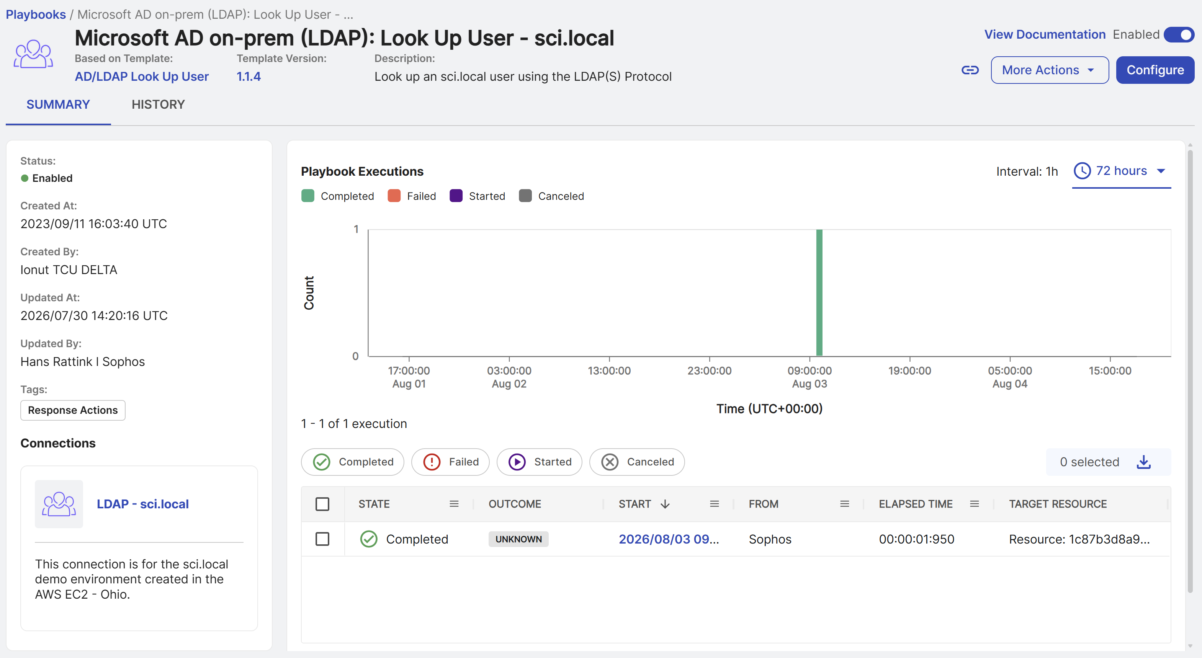
Task: Toggle the gray Canceled legend swatch
Action: click(525, 196)
